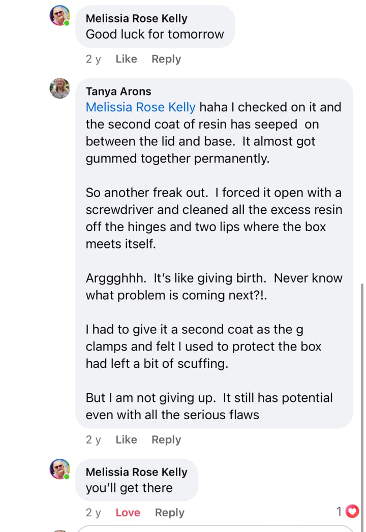Reply to the "Good luck for tomorrow" comment
This screenshot has height=532, width=366.
(x=166, y=59)
